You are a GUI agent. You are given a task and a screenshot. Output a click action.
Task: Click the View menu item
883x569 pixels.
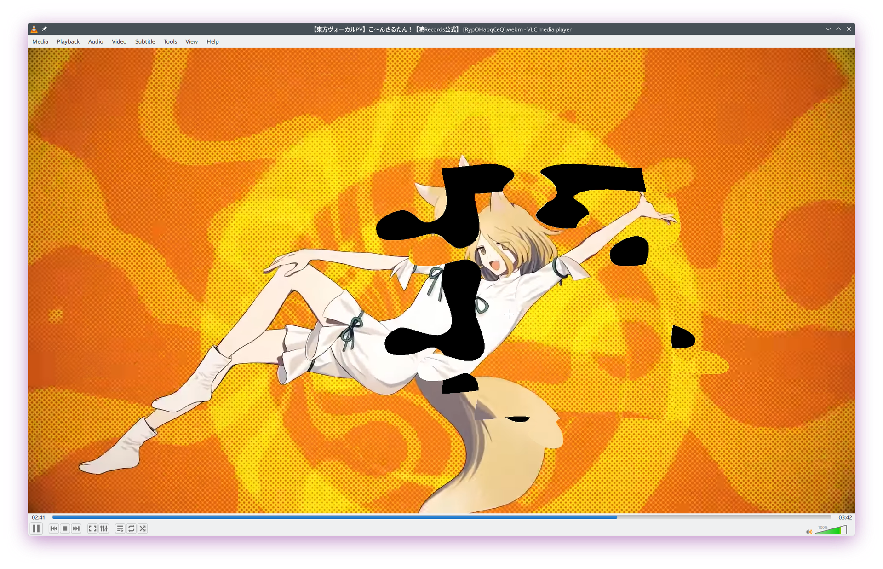191,41
